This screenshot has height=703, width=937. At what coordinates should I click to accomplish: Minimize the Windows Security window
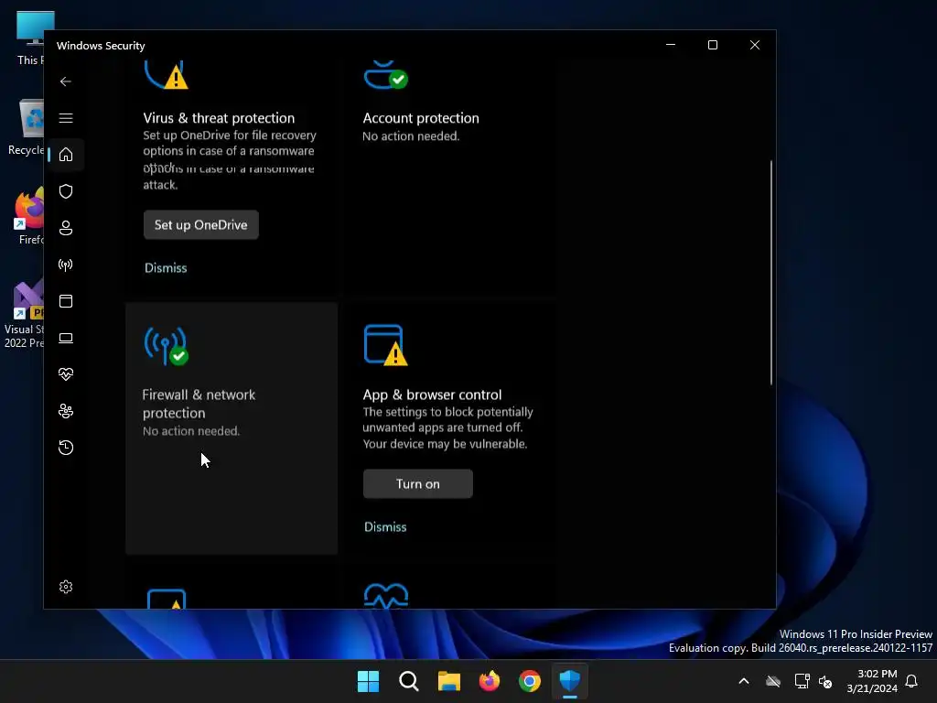click(671, 45)
